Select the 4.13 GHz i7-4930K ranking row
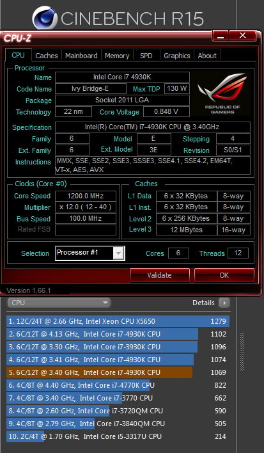This screenshot has width=264, height=453. (118, 334)
